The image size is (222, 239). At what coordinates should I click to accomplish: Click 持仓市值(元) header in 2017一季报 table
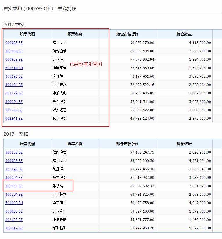click(x=127, y=144)
